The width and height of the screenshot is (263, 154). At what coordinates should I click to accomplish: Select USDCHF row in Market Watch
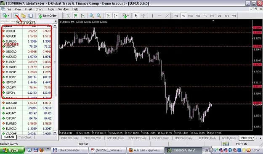27,31
